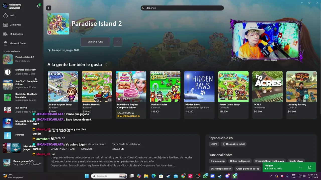Screen dimensions: 321x180
Task: Open the Microsoft Store taskbar icon
Action: (161, 176)
